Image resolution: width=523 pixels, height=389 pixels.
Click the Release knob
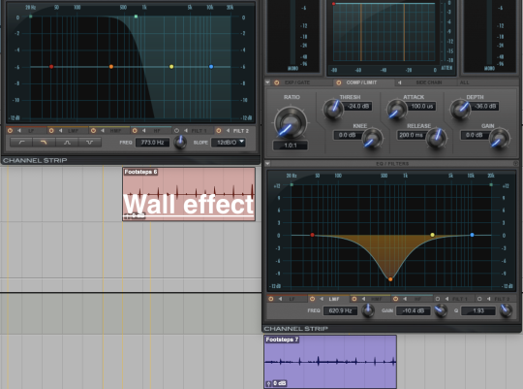[x=436, y=138]
